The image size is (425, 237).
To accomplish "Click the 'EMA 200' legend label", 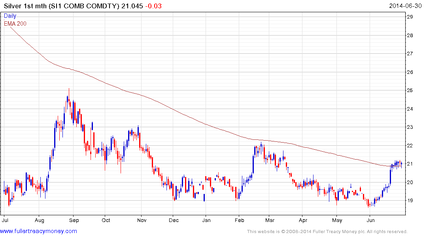I will pos(15,24).
